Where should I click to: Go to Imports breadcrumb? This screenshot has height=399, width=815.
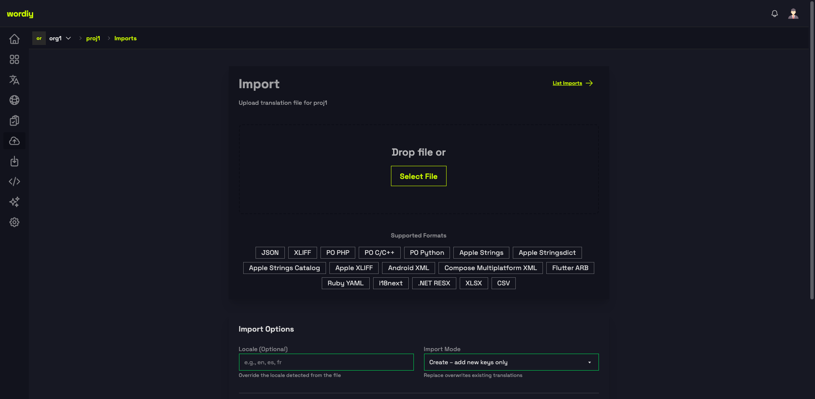point(125,38)
